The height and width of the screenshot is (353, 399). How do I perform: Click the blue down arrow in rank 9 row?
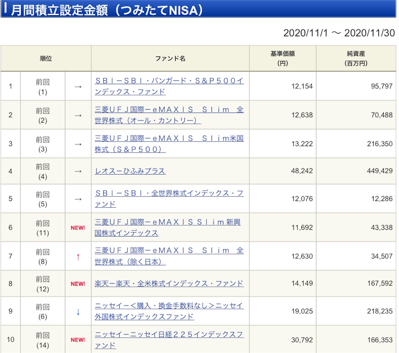click(x=78, y=312)
